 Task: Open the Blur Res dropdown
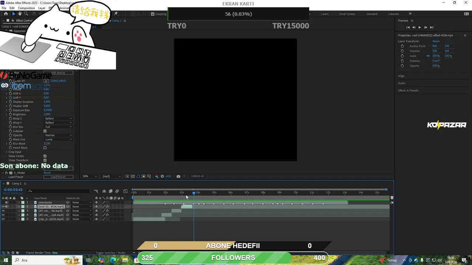click(x=58, y=127)
